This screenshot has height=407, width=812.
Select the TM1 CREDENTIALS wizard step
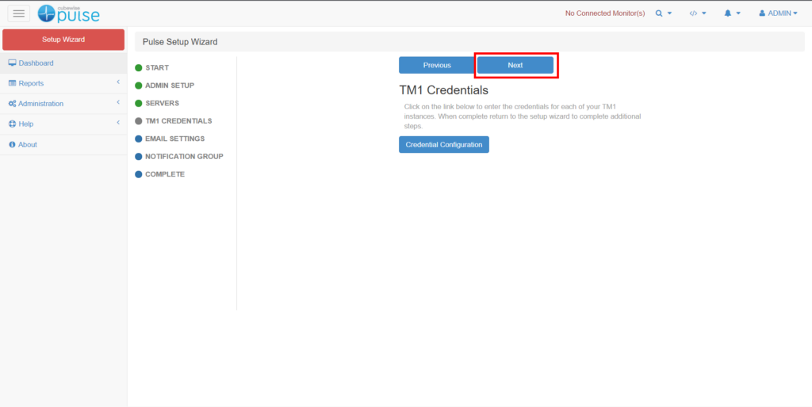point(178,121)
